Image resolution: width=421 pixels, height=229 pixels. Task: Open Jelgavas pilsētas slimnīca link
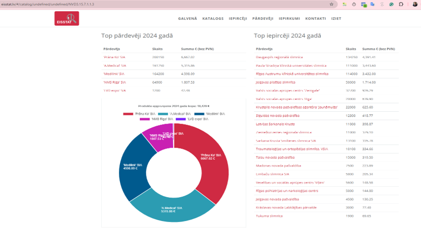click(x=276, y=82)
